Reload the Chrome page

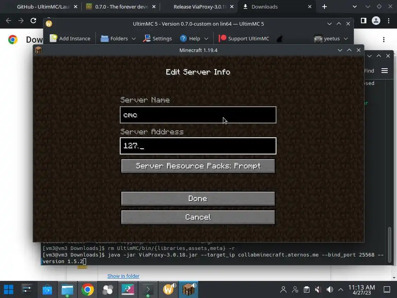pyautogui.click(x=33, y=21)
